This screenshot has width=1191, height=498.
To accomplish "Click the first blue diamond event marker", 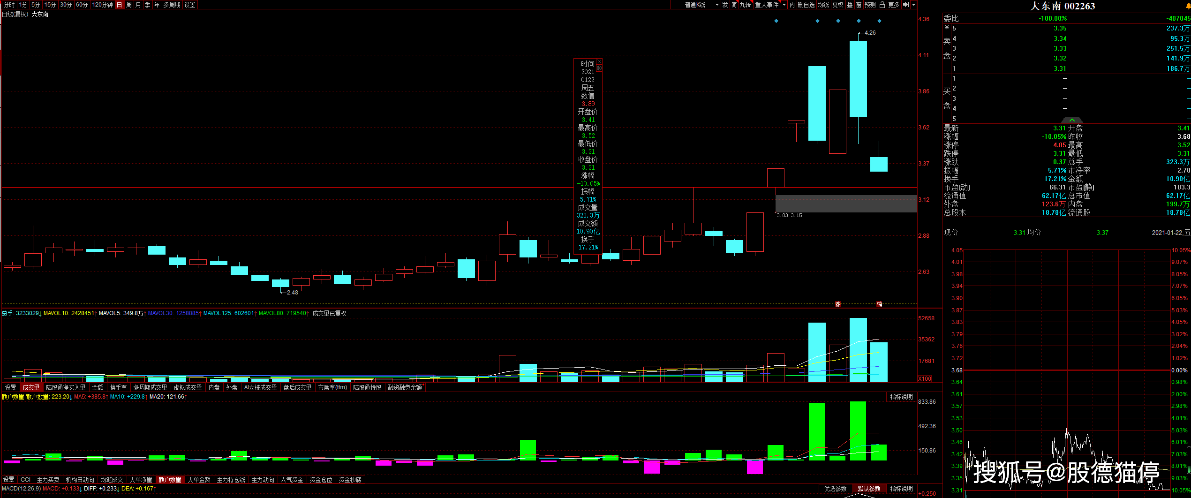I will tap(776, 21).
